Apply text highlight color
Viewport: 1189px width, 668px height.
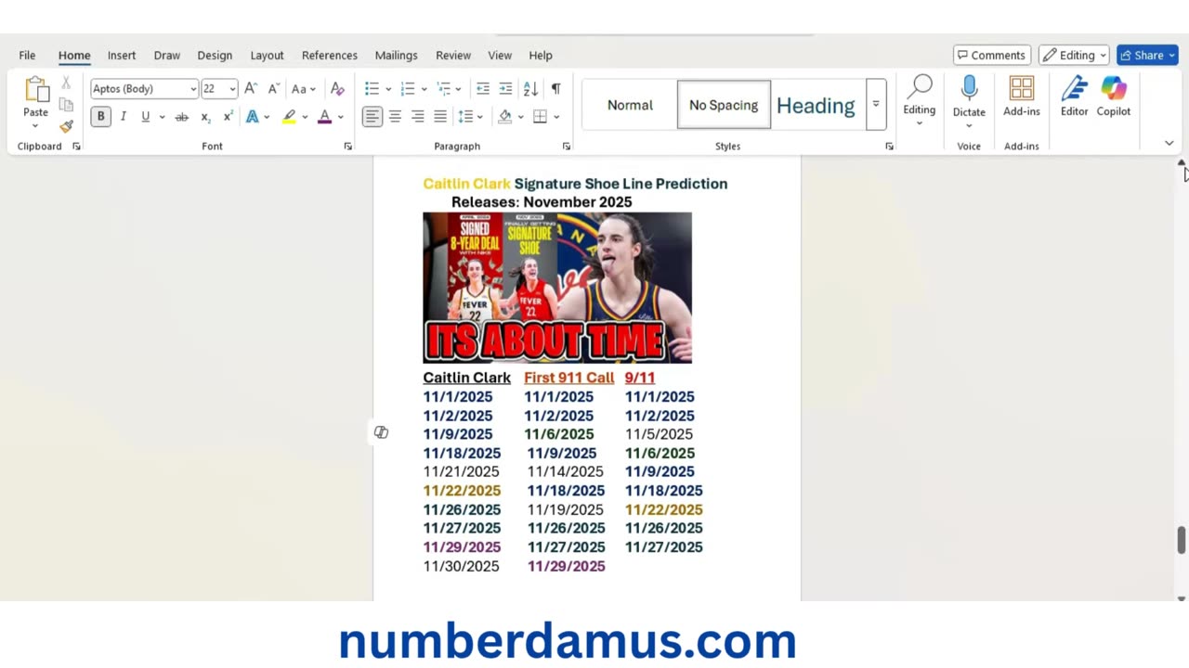coord(289,116)
